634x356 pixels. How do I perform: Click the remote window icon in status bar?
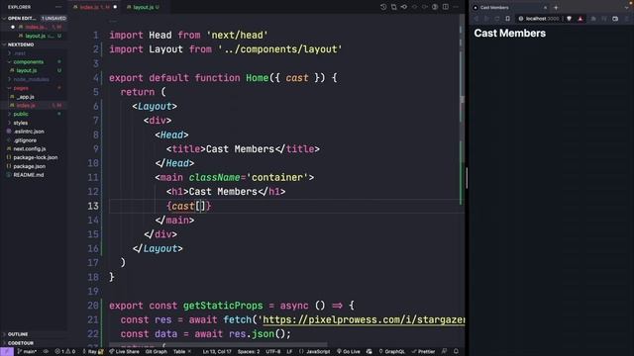click(x=7, y=352)
